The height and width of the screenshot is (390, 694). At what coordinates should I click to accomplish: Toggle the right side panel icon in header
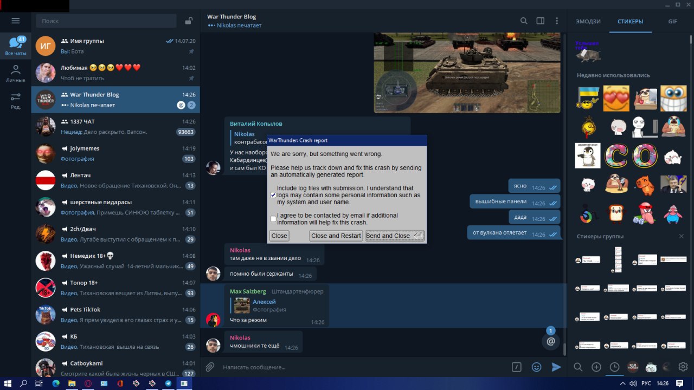point(541,21)
